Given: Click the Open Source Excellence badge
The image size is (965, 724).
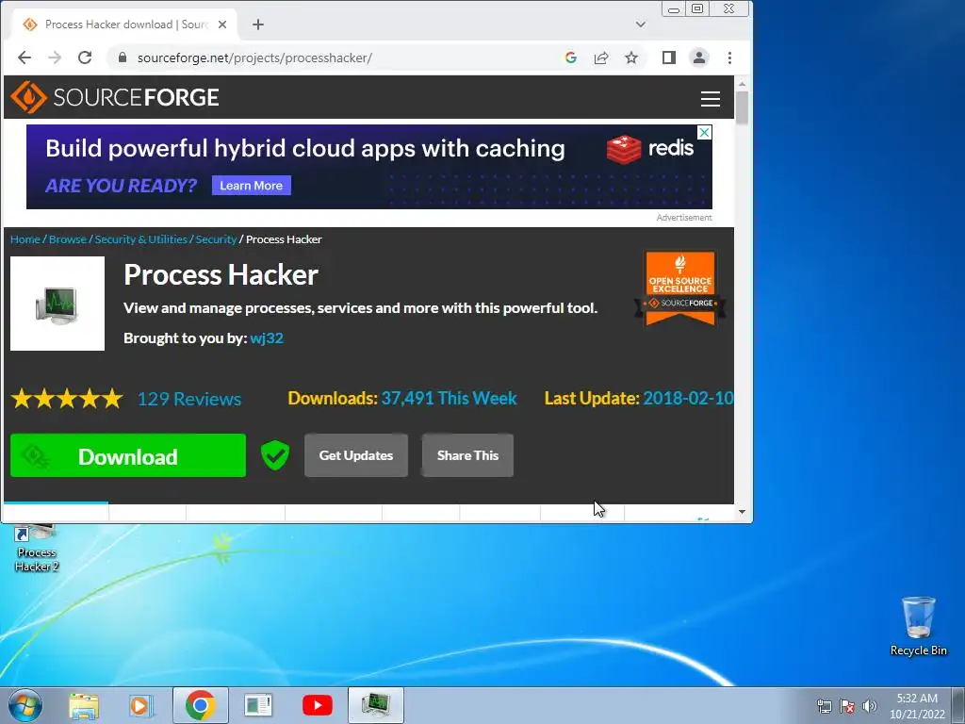Looking at the screenshot, I should click(x=680, y=288).
